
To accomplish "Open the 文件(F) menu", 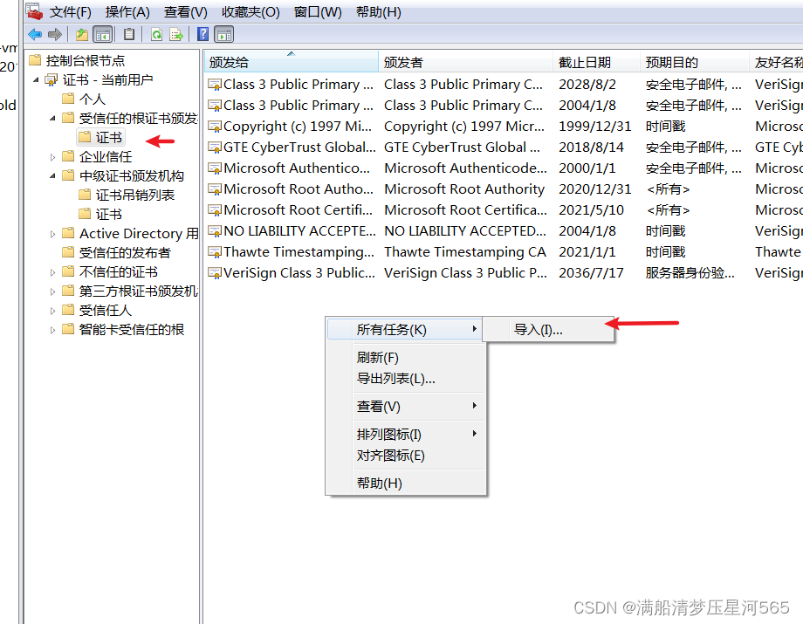I will point(70,11).
